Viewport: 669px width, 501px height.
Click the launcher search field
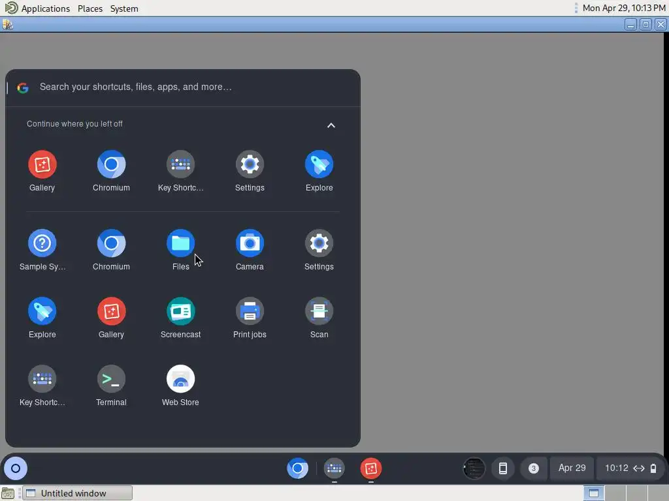tap(183, 87)
